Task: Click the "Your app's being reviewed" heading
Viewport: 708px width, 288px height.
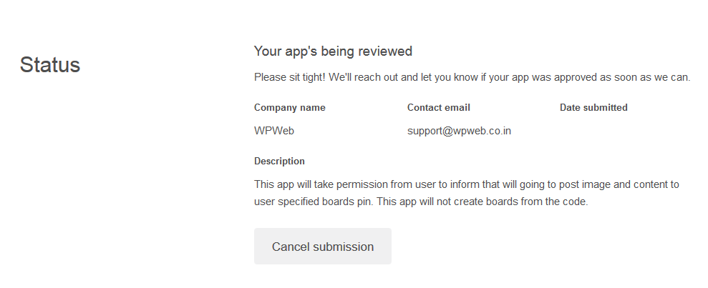Action: (x=333, y=51)
